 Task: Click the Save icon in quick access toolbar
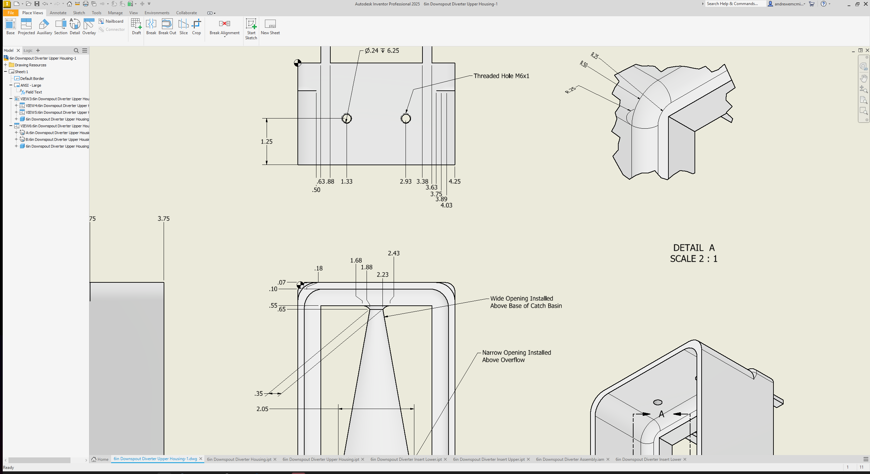[x=37, y=4]
